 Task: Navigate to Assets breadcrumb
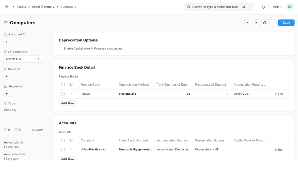tap(21, 7)
